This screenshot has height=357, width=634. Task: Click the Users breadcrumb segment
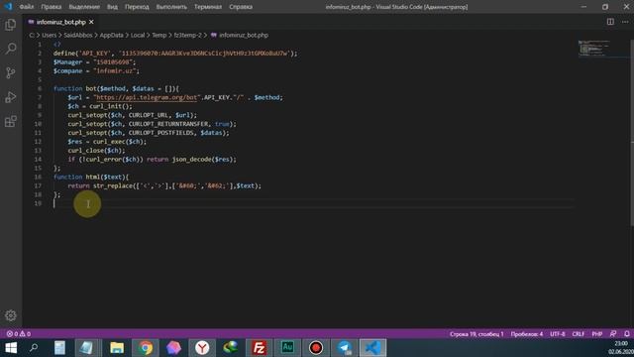49,36
